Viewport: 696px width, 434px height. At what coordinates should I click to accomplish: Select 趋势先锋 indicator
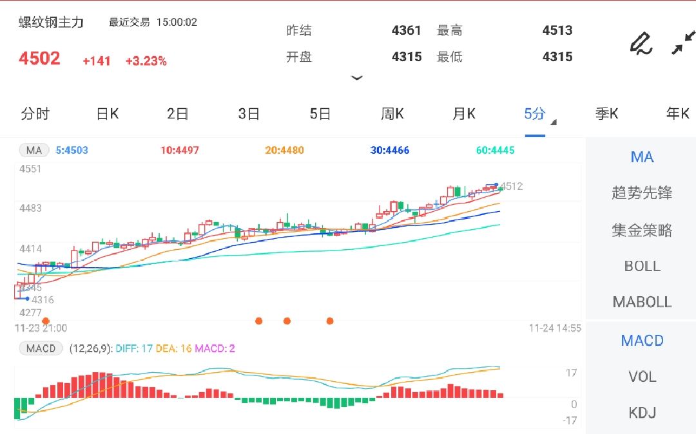(x=642, y=193)
